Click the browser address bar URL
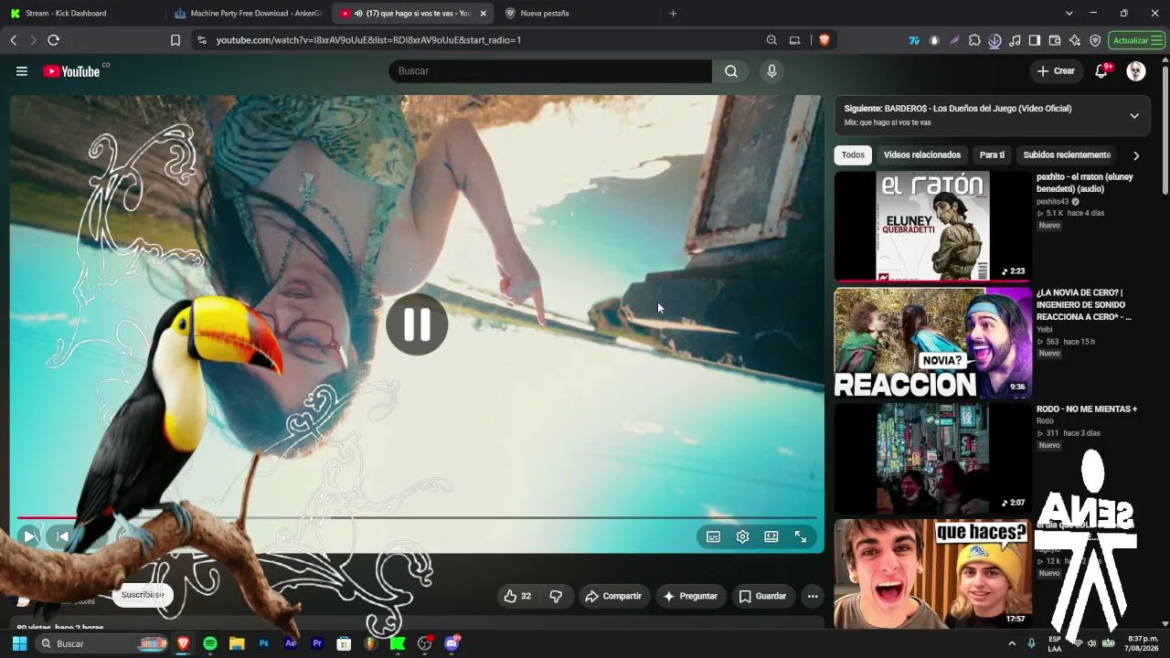The height and width of the screenshot is (658, 1170). (368, 40)
